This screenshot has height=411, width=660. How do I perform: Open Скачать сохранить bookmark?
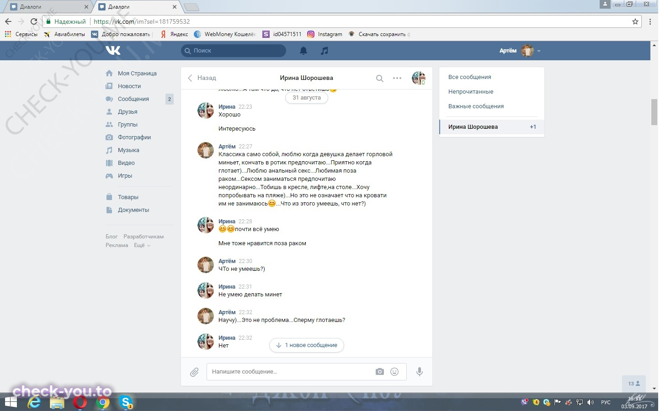[x=379, y=34]
